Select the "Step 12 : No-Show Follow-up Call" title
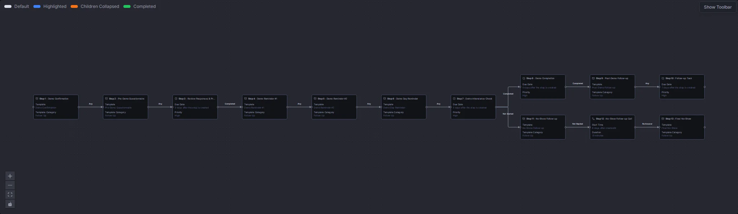738x214 pixels. 614,118
